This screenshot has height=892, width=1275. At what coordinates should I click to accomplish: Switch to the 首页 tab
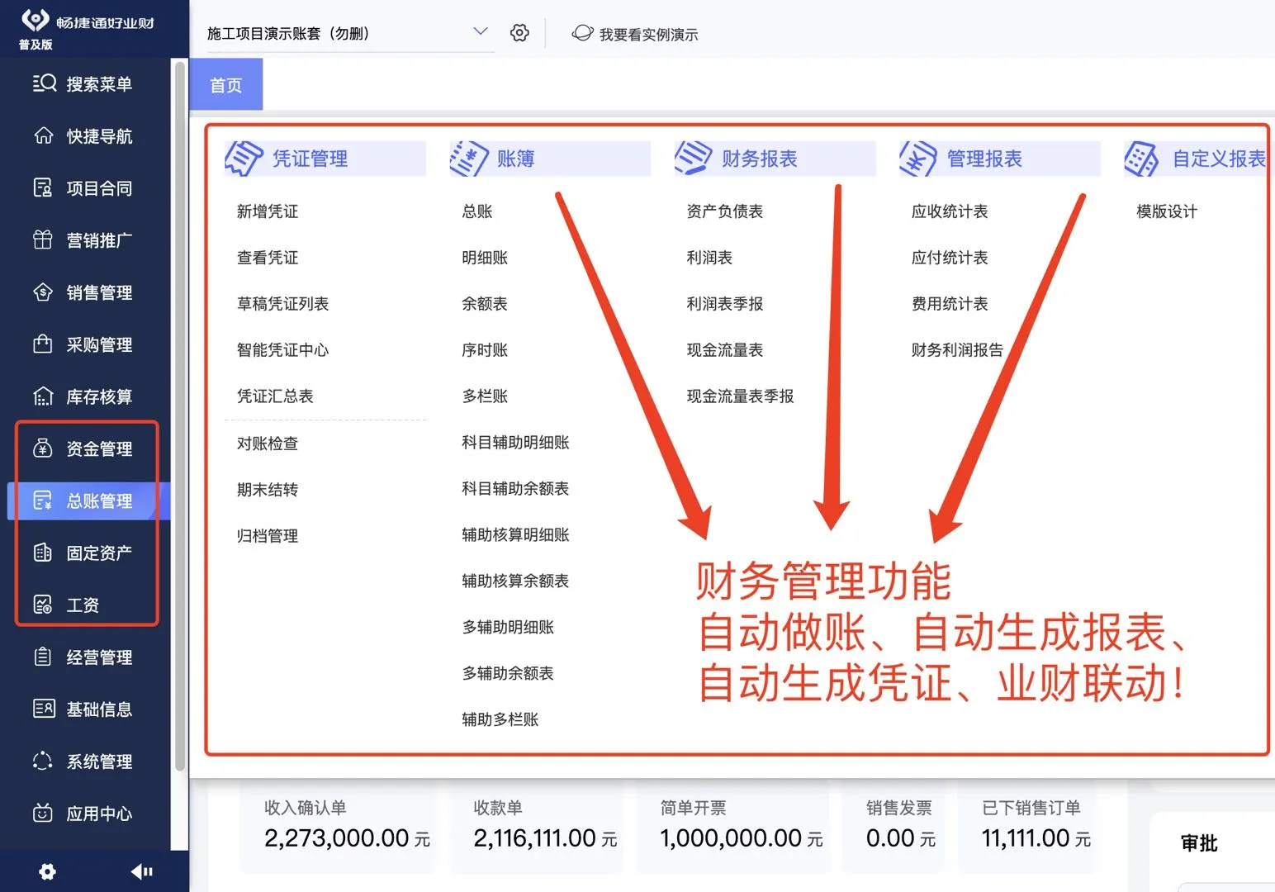pyautogui.click(x=225, y=83)
